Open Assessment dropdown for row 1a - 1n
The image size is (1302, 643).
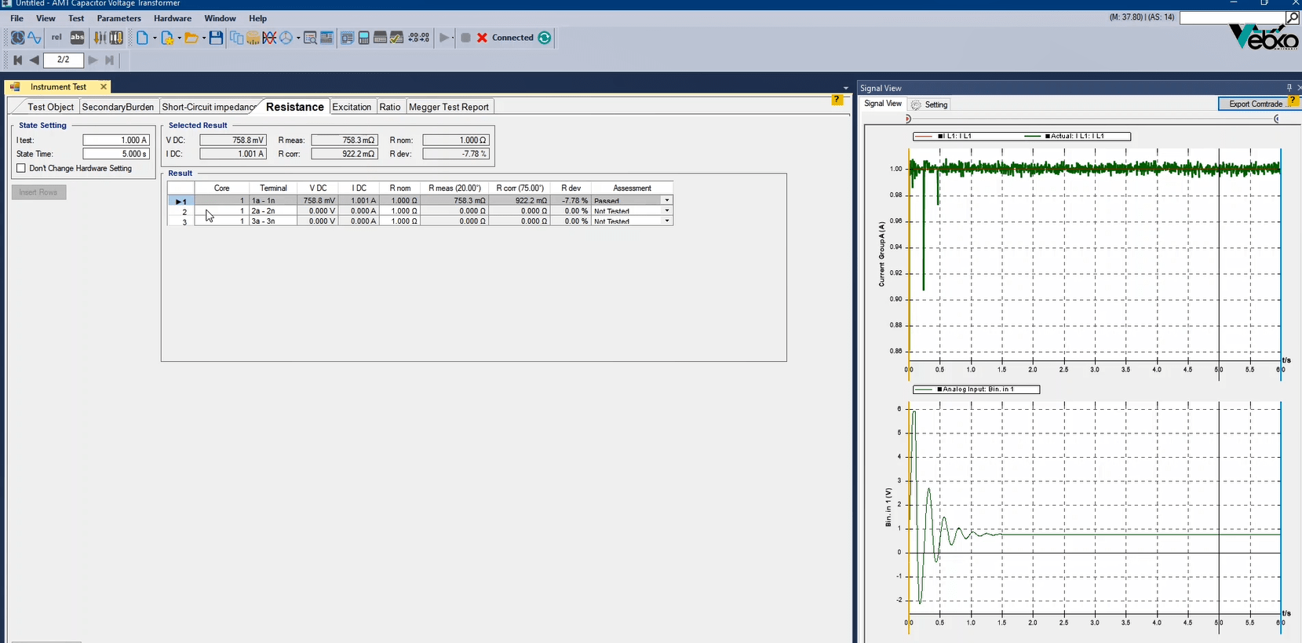point(667,201)
